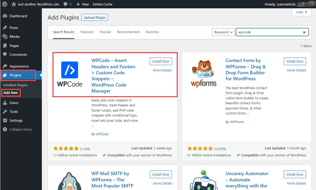Click the Plugins plug icon

point(5,75)
